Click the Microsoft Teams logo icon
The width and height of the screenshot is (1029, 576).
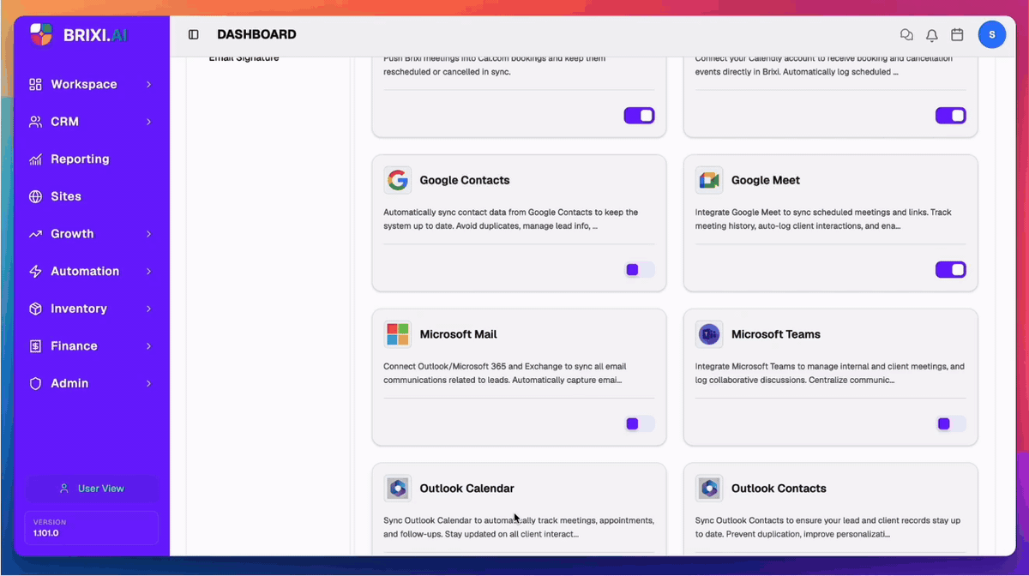coord(709,334)
